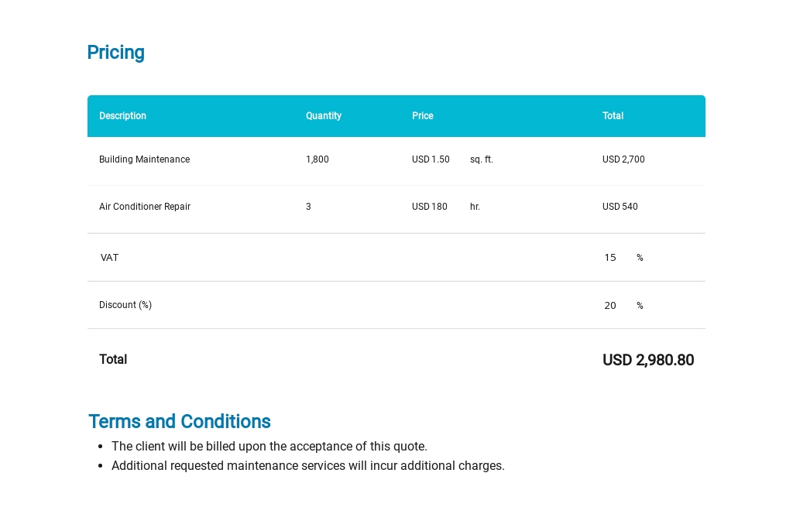Select the 15 VAT percentage value
This screenshot has height=514, width=793.
point(610,258)
